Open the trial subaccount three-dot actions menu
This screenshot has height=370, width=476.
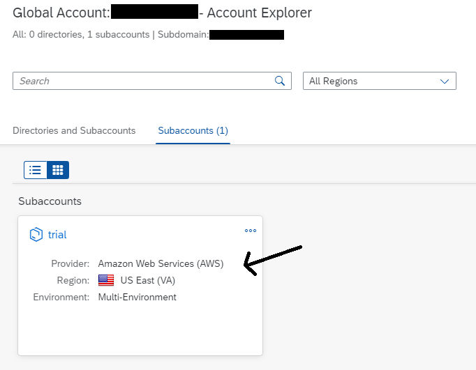pos(251,231)
